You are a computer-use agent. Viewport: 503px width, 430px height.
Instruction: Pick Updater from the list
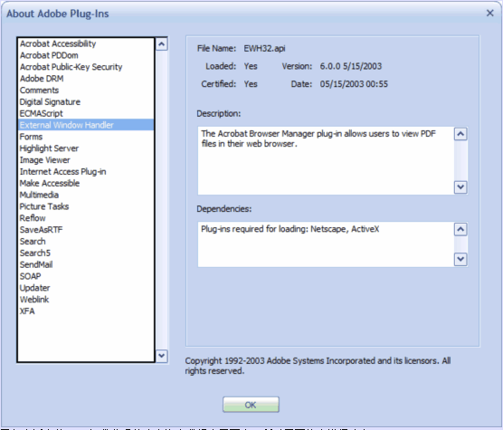tap(86, 288)
